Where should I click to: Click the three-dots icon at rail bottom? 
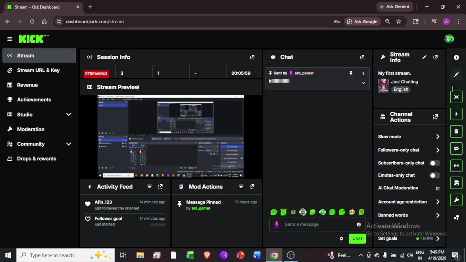tap(456, 218)
